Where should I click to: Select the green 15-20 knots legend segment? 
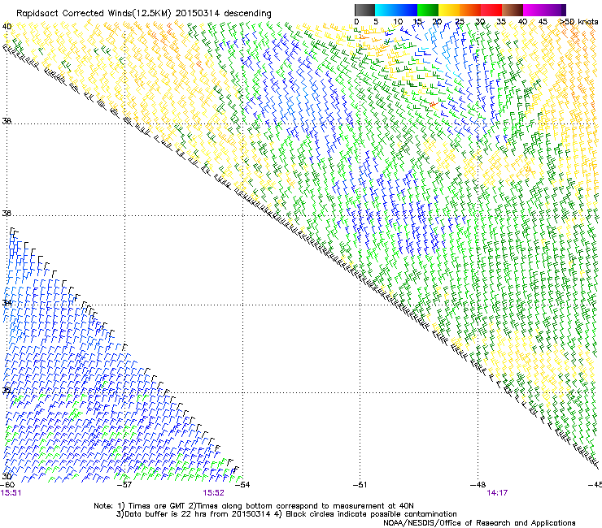[428, 10]
